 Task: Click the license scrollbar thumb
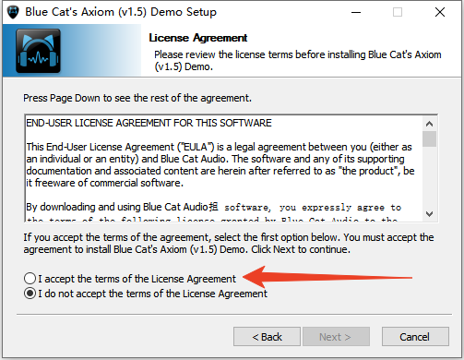[x=429, y=138]
